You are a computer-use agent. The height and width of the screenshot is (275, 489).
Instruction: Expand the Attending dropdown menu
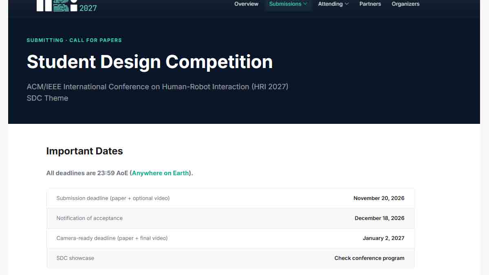click(x=333, y=4)
